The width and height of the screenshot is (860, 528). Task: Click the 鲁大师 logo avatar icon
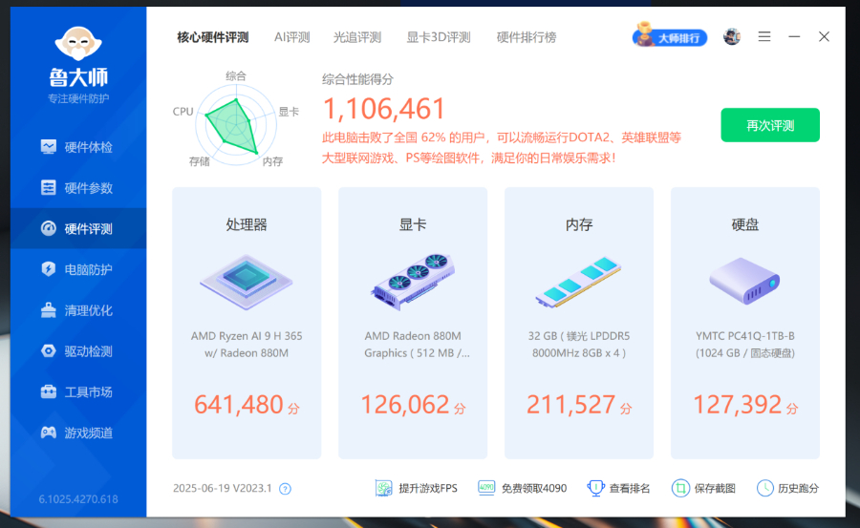pyautogui.click(x=78, y=43)
